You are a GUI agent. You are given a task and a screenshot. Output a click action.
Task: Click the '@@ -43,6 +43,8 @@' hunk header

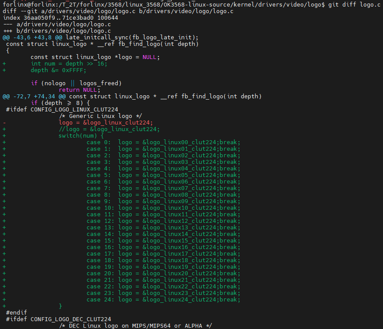tap(32, 37)
